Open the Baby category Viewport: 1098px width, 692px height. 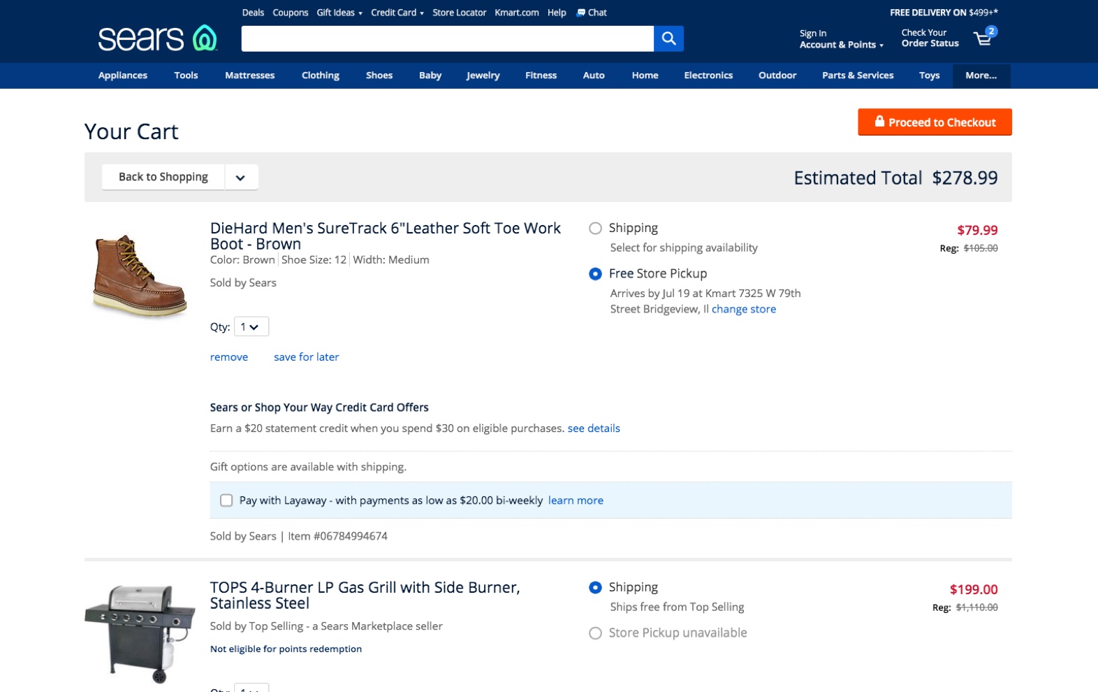pyautogui.click(x=430, y=75)
